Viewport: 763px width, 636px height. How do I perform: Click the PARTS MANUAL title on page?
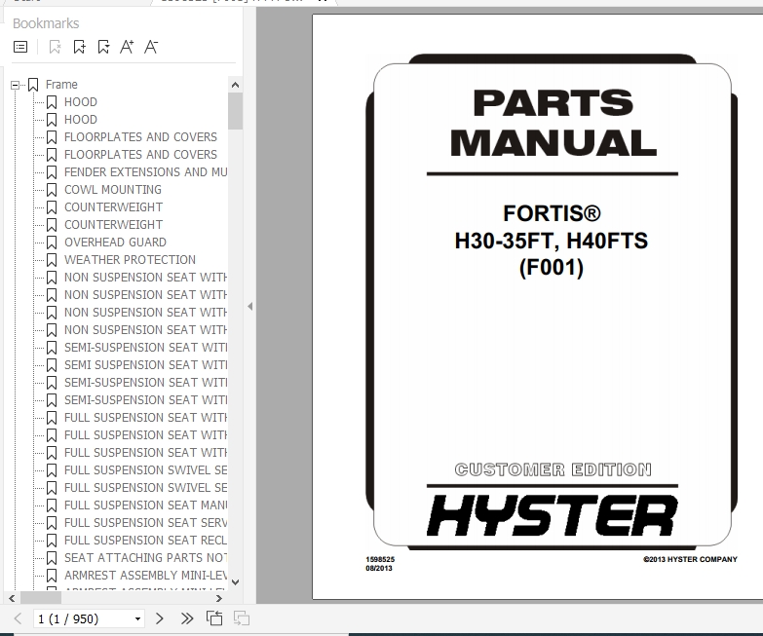point(553,124)
